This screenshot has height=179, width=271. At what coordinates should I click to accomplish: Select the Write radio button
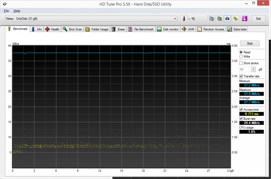click(241, 57)
